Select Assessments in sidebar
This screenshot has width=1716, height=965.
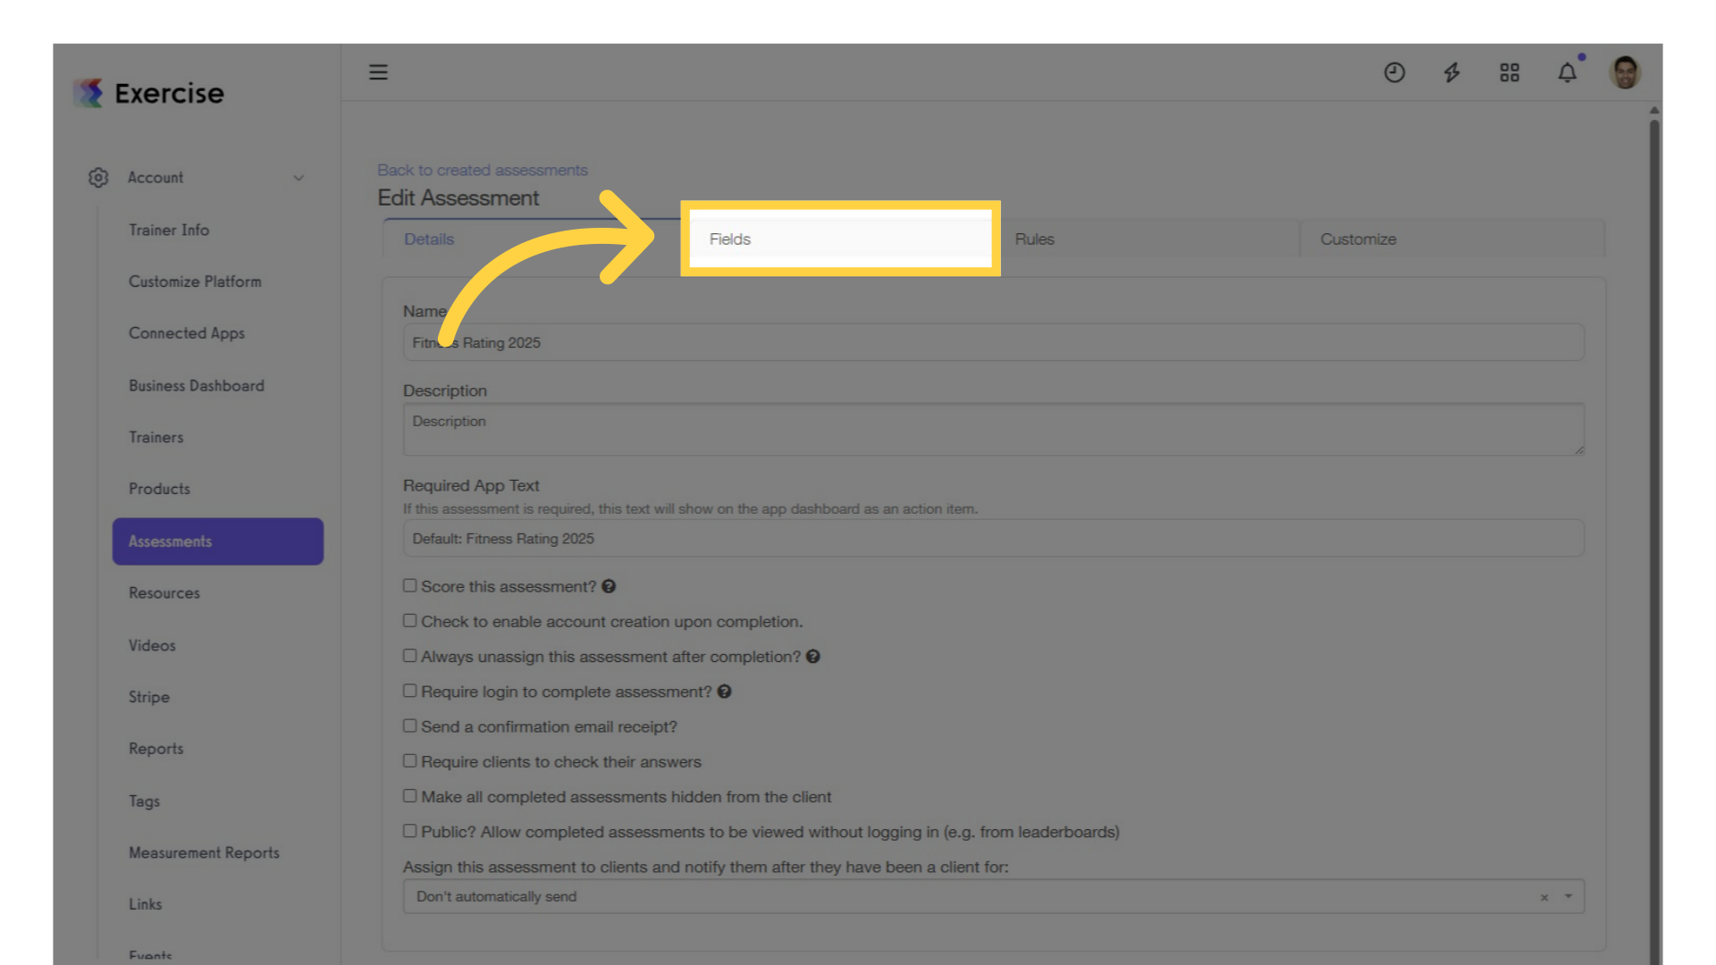click(218, 541)
